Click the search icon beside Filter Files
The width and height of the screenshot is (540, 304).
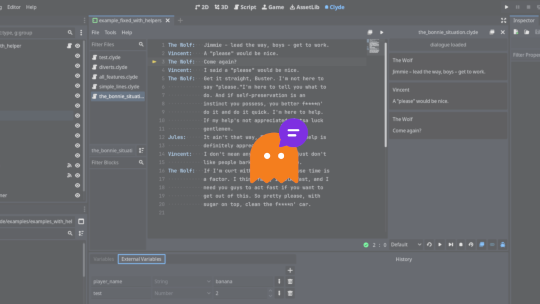pyautogui.click(x=141, y=44)
